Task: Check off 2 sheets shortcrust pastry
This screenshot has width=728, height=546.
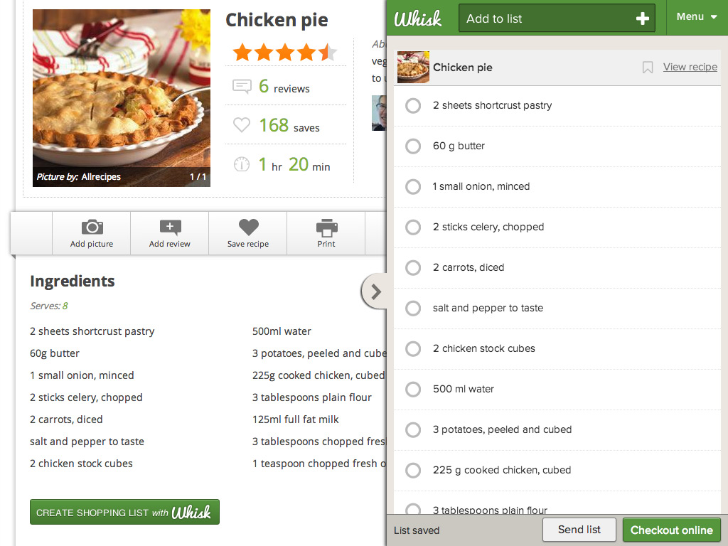Action: pos(413,106)
